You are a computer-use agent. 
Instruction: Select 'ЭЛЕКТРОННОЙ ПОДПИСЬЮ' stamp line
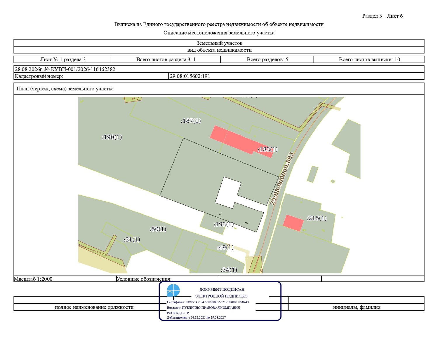point(221,296)
